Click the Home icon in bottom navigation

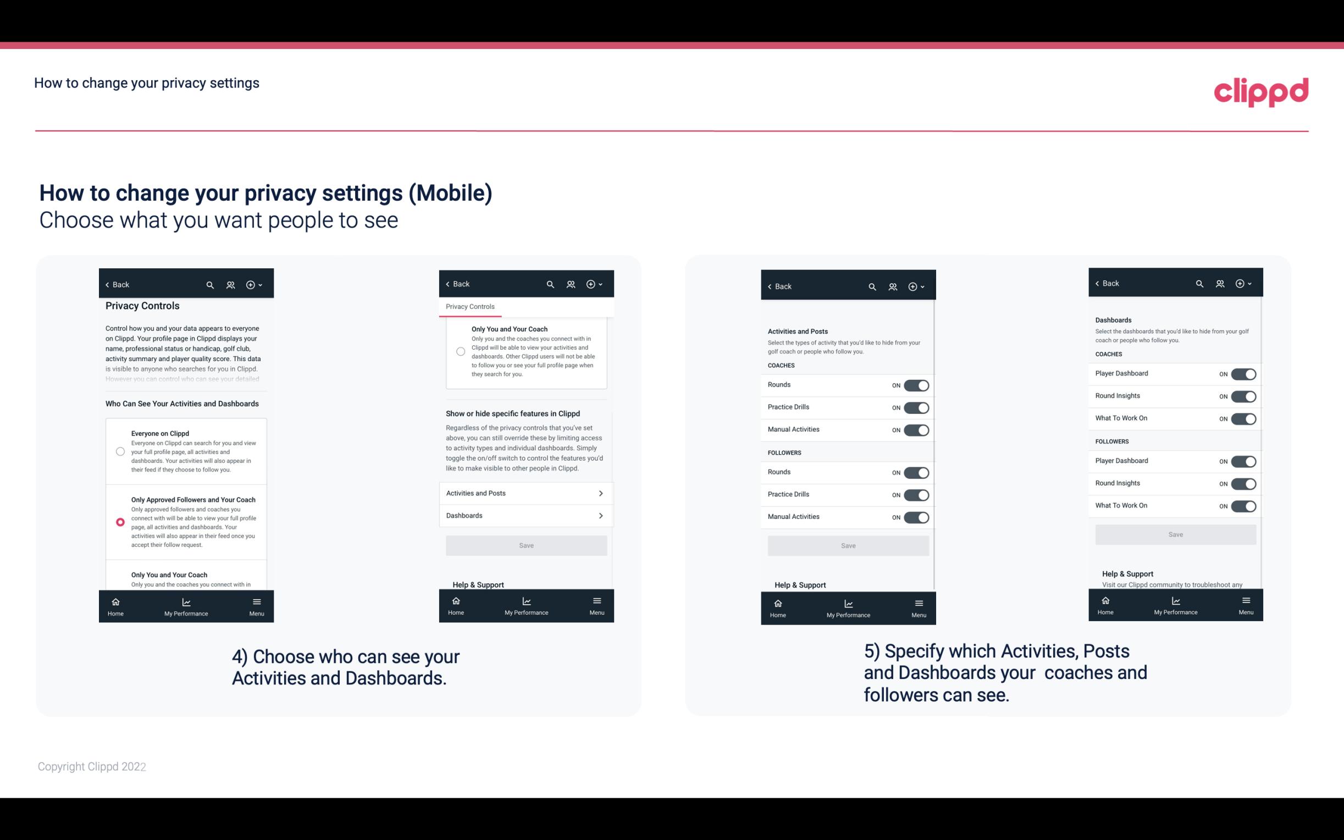tap(115, 601)
